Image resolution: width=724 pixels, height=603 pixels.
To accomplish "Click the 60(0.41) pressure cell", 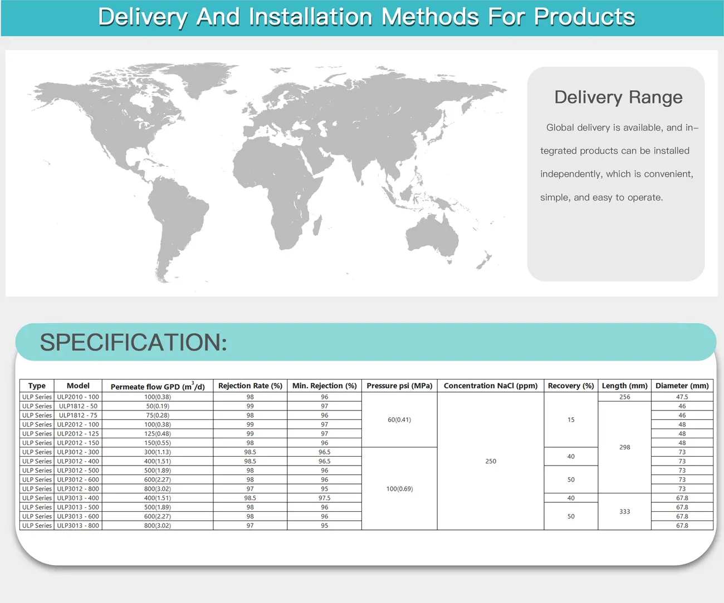I will pyautogui.click(x=400, y=419).
